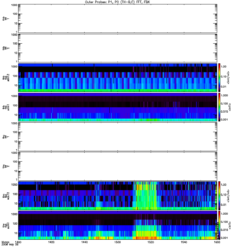Pick the 1520 time axis label
Image resolution: width=235 pixels, height=251 pixels.
pyautogui.click(x=151, y=242)
